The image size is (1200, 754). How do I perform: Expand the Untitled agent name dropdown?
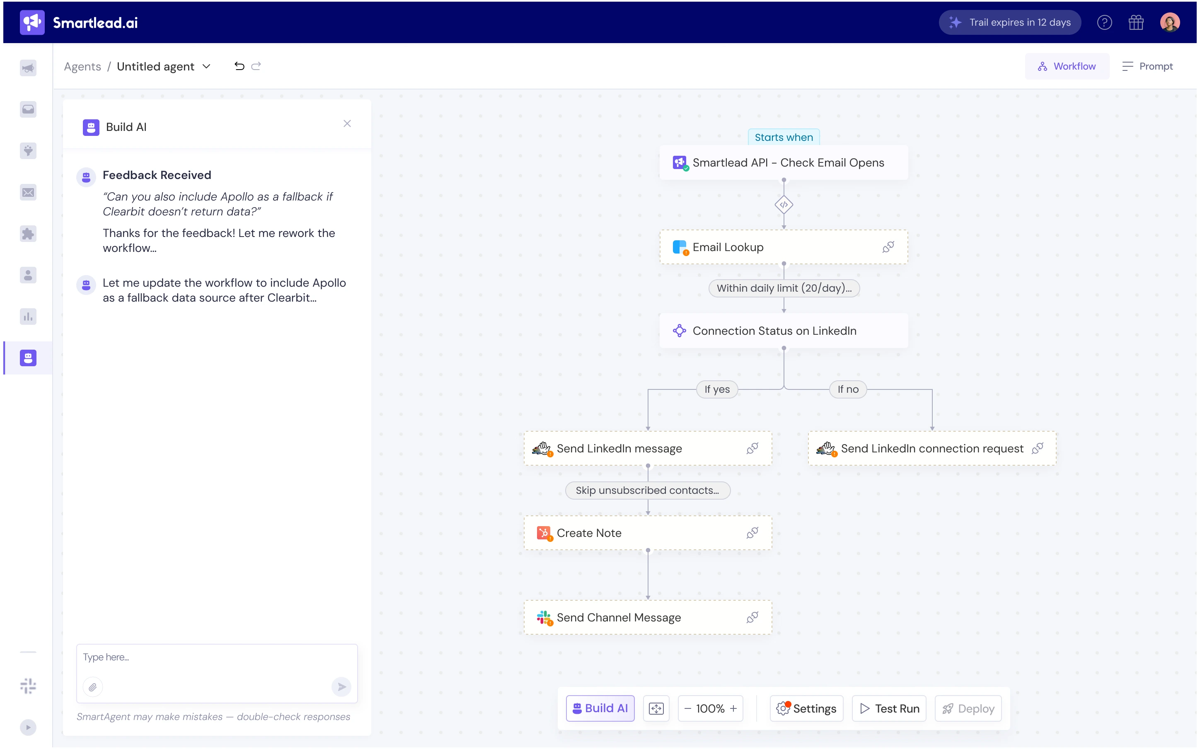tap(206, 66)
